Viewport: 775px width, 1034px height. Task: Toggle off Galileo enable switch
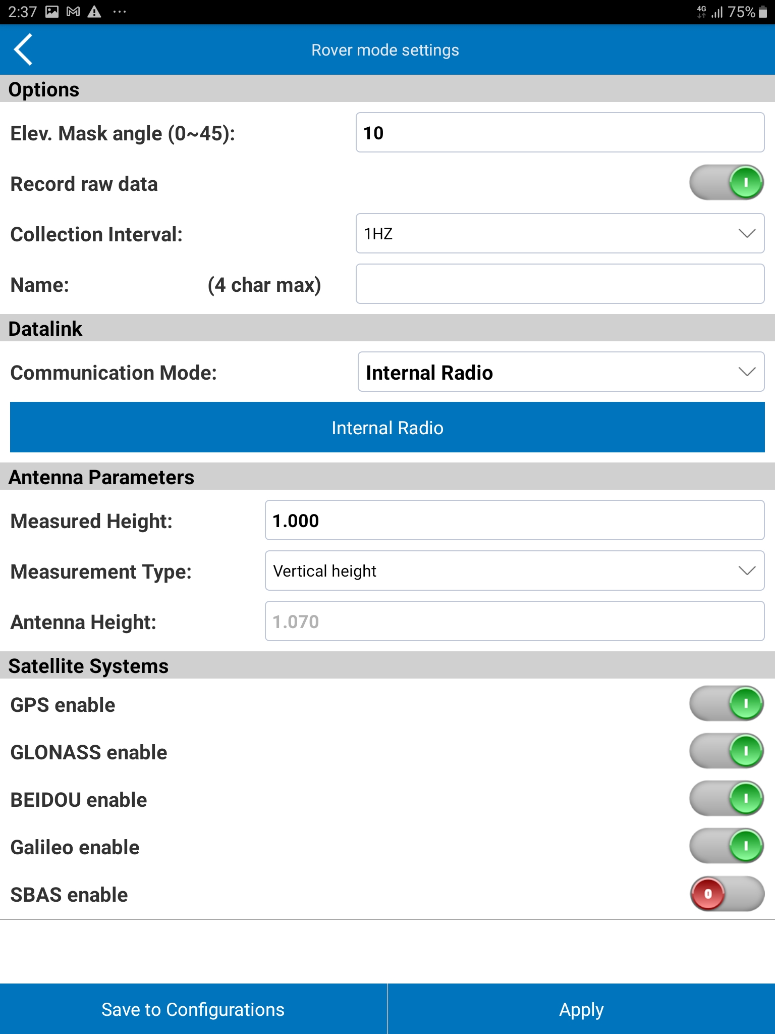(726, 846)
